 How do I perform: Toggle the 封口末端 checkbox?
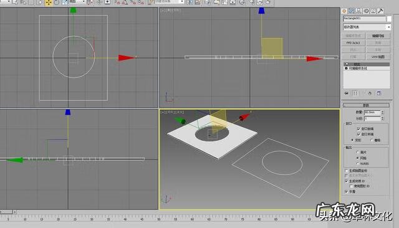tap(358, 134)
